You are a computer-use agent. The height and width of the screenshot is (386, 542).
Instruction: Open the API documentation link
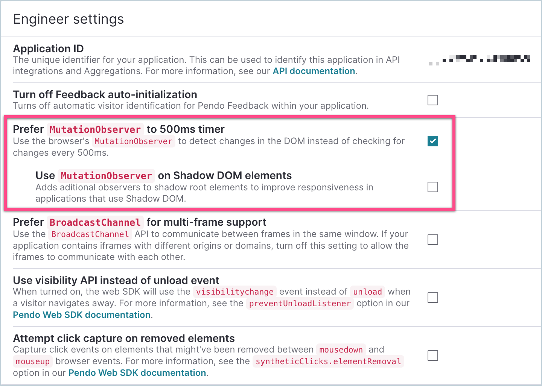pos(314,71)
